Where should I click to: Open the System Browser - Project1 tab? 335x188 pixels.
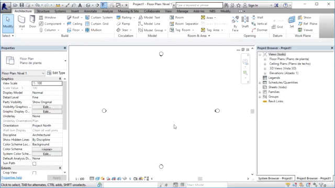point(275,178)
